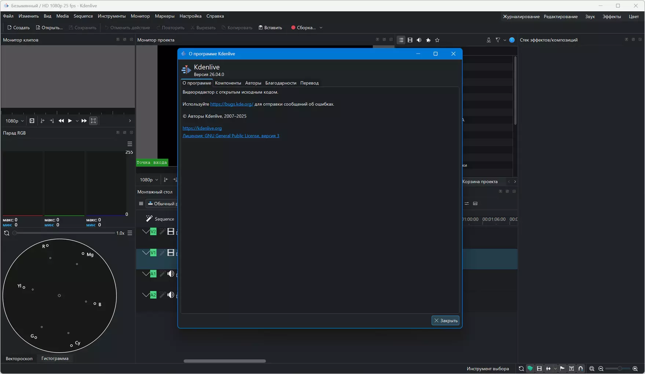Image resolution: width=645 pixels, height=374 pixels.
Task: Toggle snapping magnet icon in status bar
Action: [580, 368]
